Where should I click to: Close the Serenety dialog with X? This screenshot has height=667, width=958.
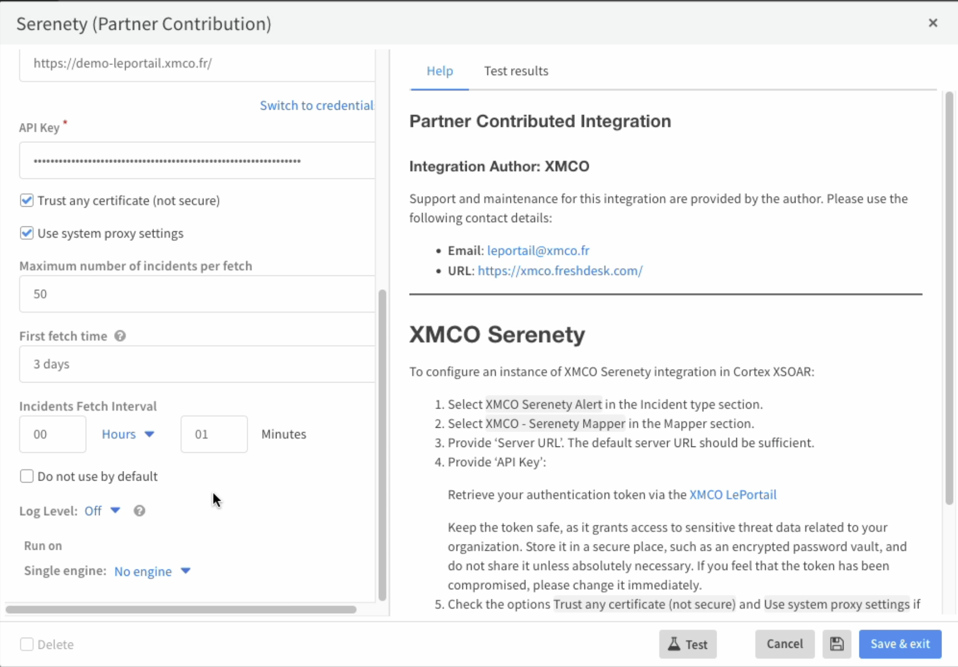coord(932,23)
